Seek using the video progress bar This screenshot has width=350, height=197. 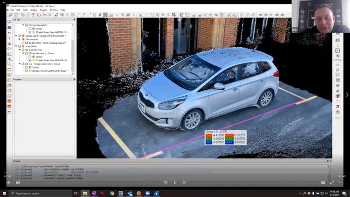(175, 172)
